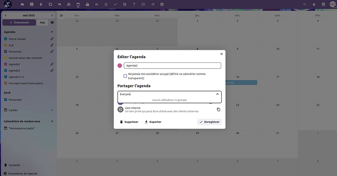This screenshot has width=337, height=176.
Task: Open the contacts menu icon in header
Action: pos(323,4)
